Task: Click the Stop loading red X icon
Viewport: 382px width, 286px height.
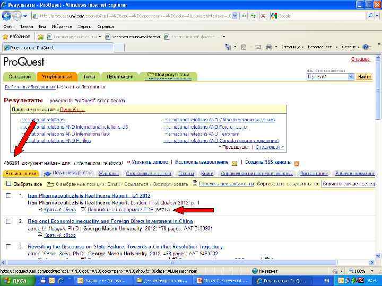Action: pos(263,16)
